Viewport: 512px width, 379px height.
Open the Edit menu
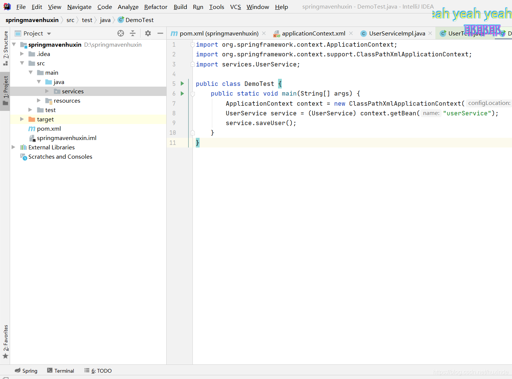(x=37, y=7)
